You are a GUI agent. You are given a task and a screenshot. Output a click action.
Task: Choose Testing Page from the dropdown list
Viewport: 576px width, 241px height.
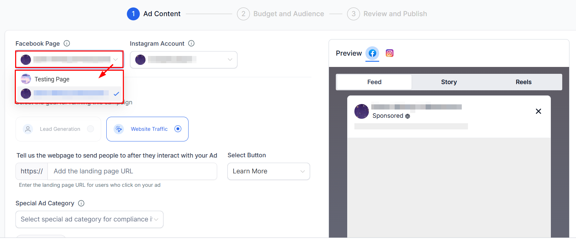pyautogui.click(x=69, y=79)
